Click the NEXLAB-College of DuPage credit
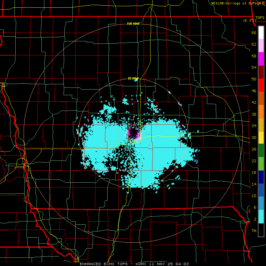The height and width of the screenshot is (266, 266). (x=236, y=3)
